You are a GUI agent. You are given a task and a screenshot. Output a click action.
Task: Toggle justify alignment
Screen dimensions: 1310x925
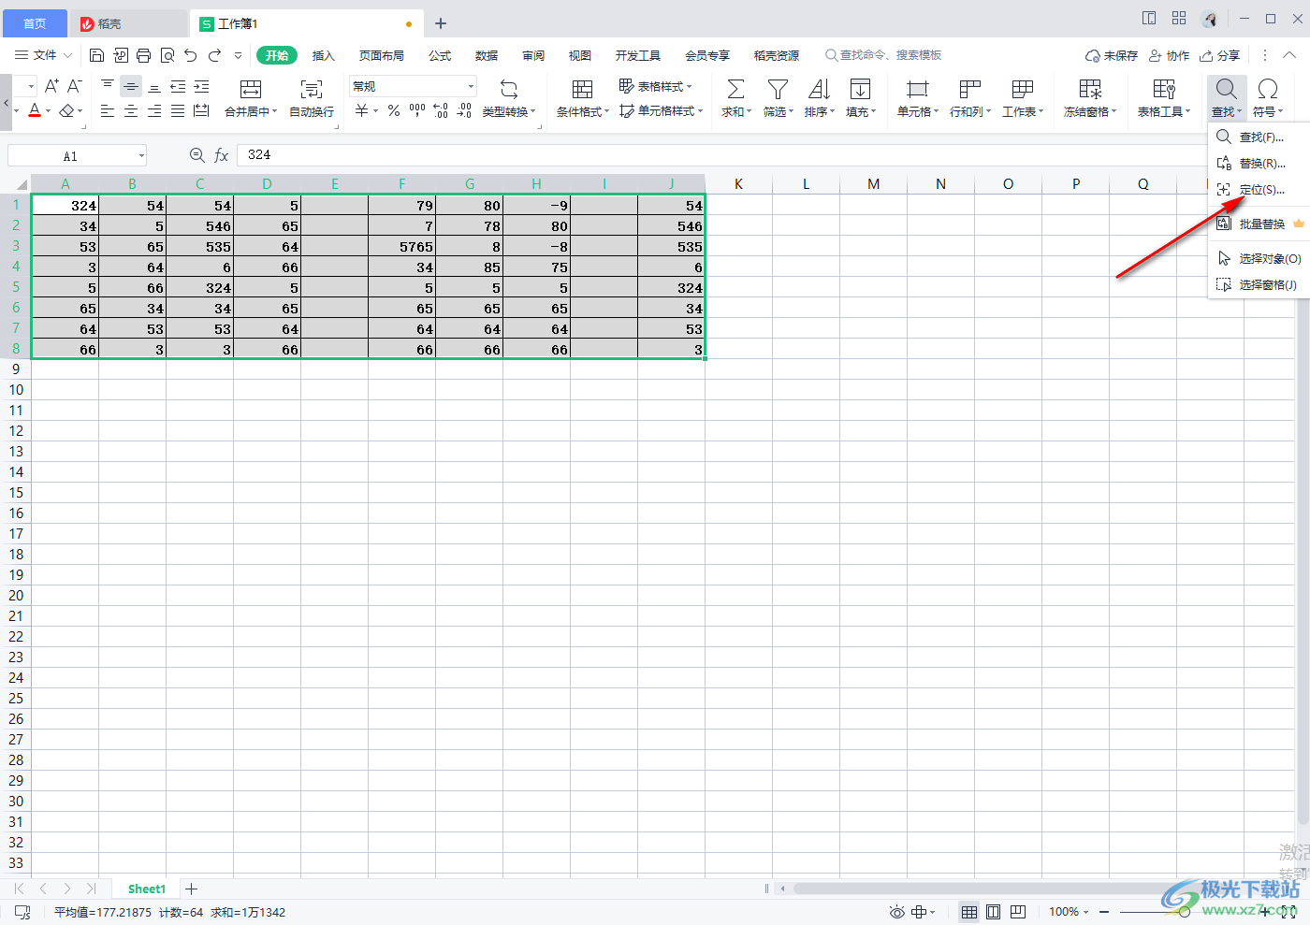(178, 110)
